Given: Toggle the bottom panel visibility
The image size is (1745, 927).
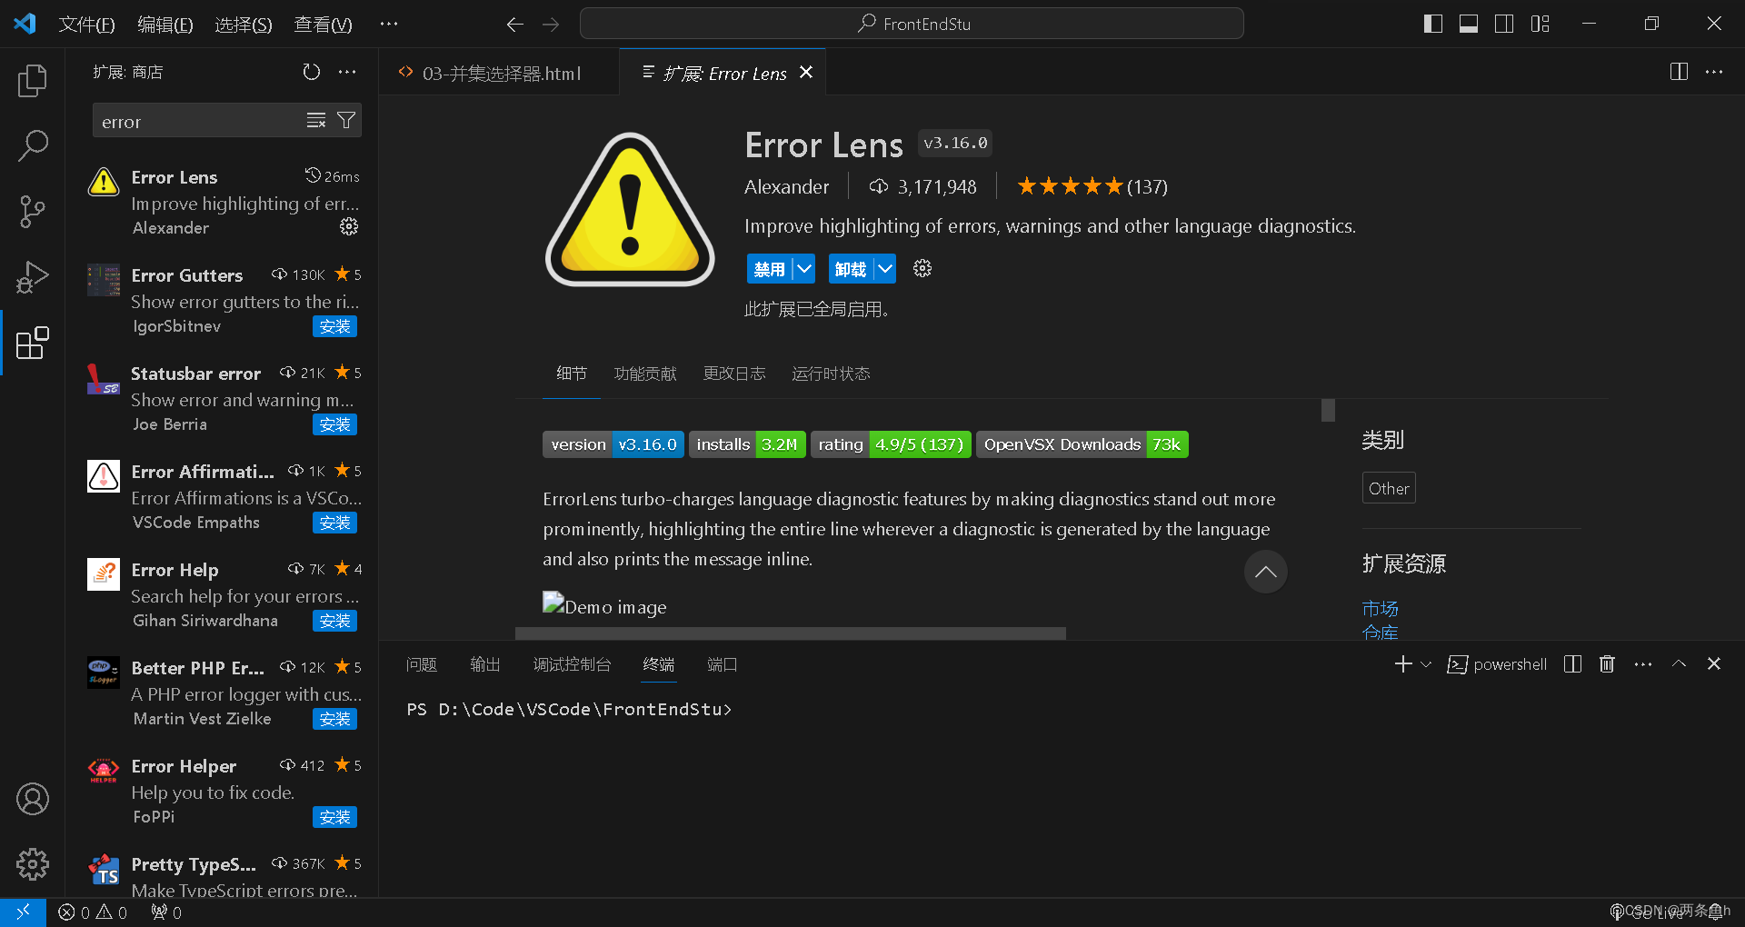Looking at the screenshot, I should click(x=1468, y=23).
